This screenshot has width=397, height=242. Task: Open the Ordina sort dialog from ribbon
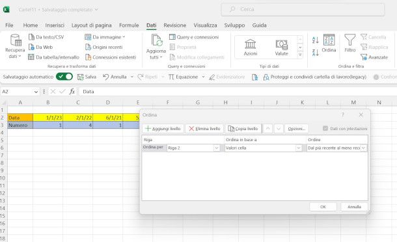(x=329, y=44)
